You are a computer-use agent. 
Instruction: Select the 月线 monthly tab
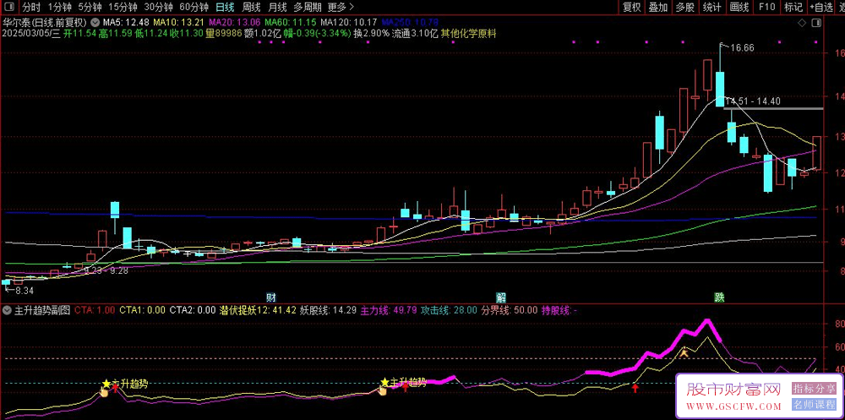click(277, 7)
